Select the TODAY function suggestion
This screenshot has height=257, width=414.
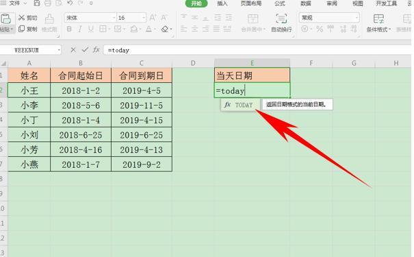tap(239, 105)
